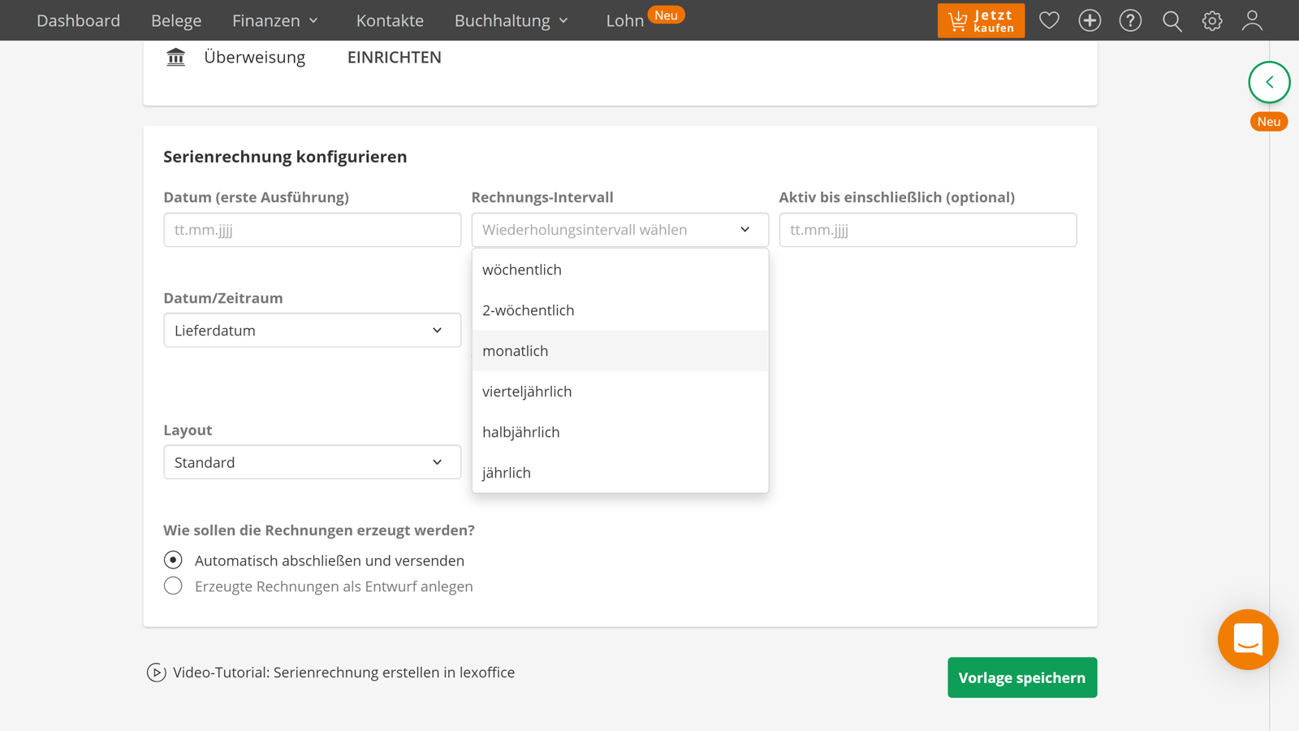1299x731 pixels.
Task: Open the settings gear icon
Action: [1212, 20]
